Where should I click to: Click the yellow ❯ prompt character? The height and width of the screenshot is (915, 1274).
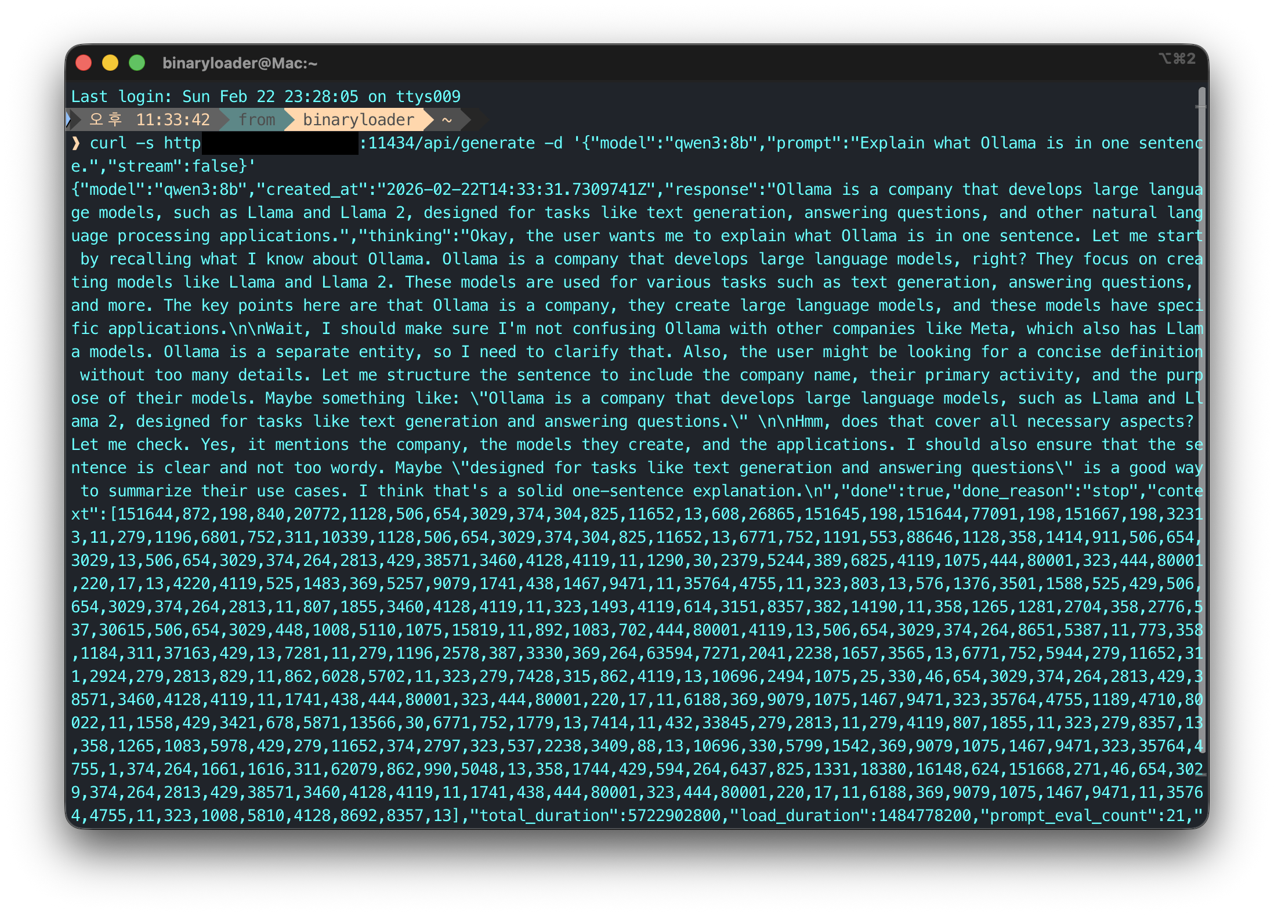pos(76,143)
